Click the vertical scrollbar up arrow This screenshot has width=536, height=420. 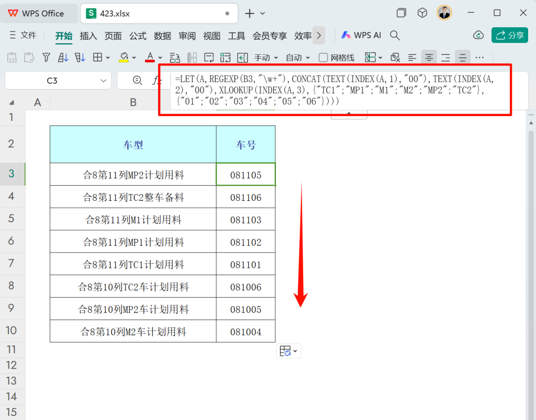531,123
